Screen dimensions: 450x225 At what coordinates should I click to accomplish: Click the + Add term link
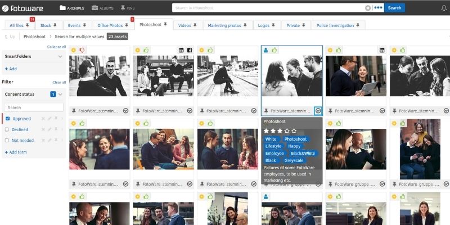pos(16,152)
